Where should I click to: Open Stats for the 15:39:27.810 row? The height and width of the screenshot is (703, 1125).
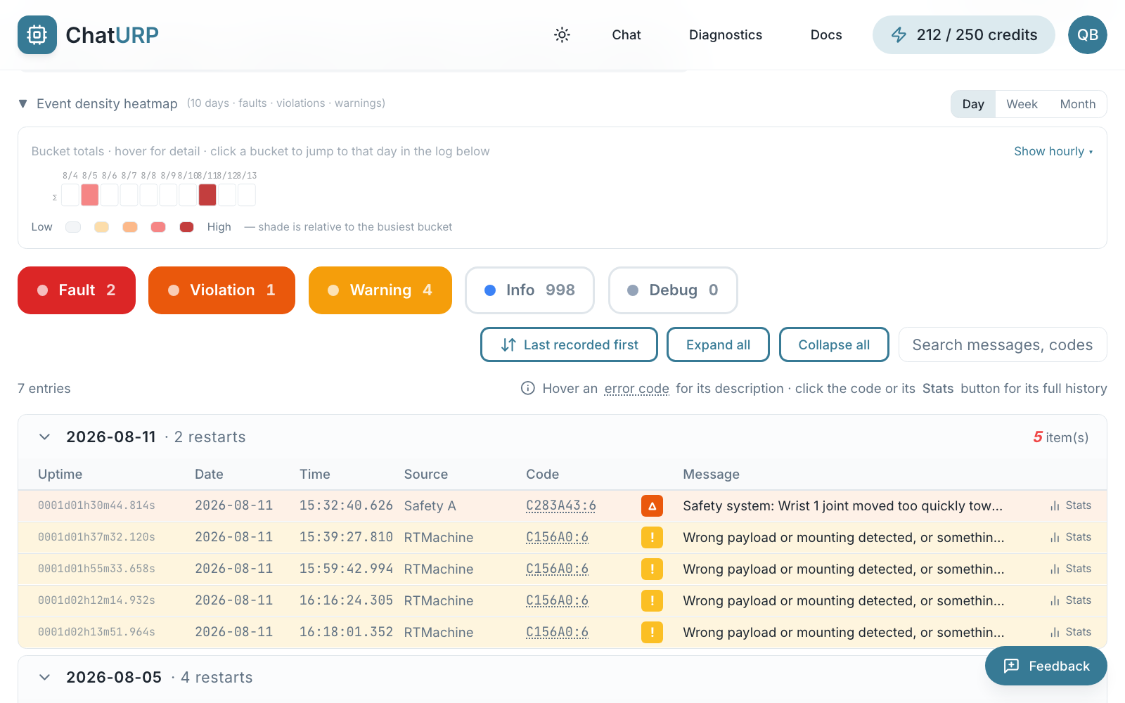(x=1071, y=537)
